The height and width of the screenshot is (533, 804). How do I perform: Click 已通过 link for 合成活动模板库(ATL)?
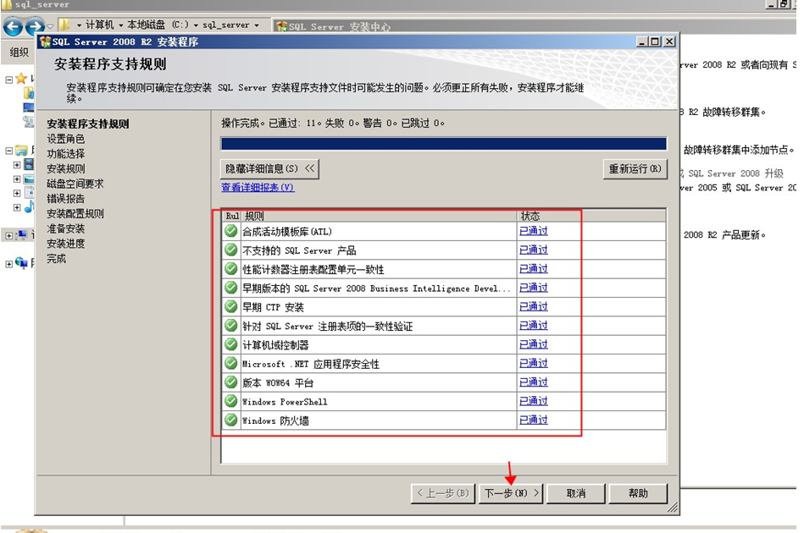[x=533, y=231]
